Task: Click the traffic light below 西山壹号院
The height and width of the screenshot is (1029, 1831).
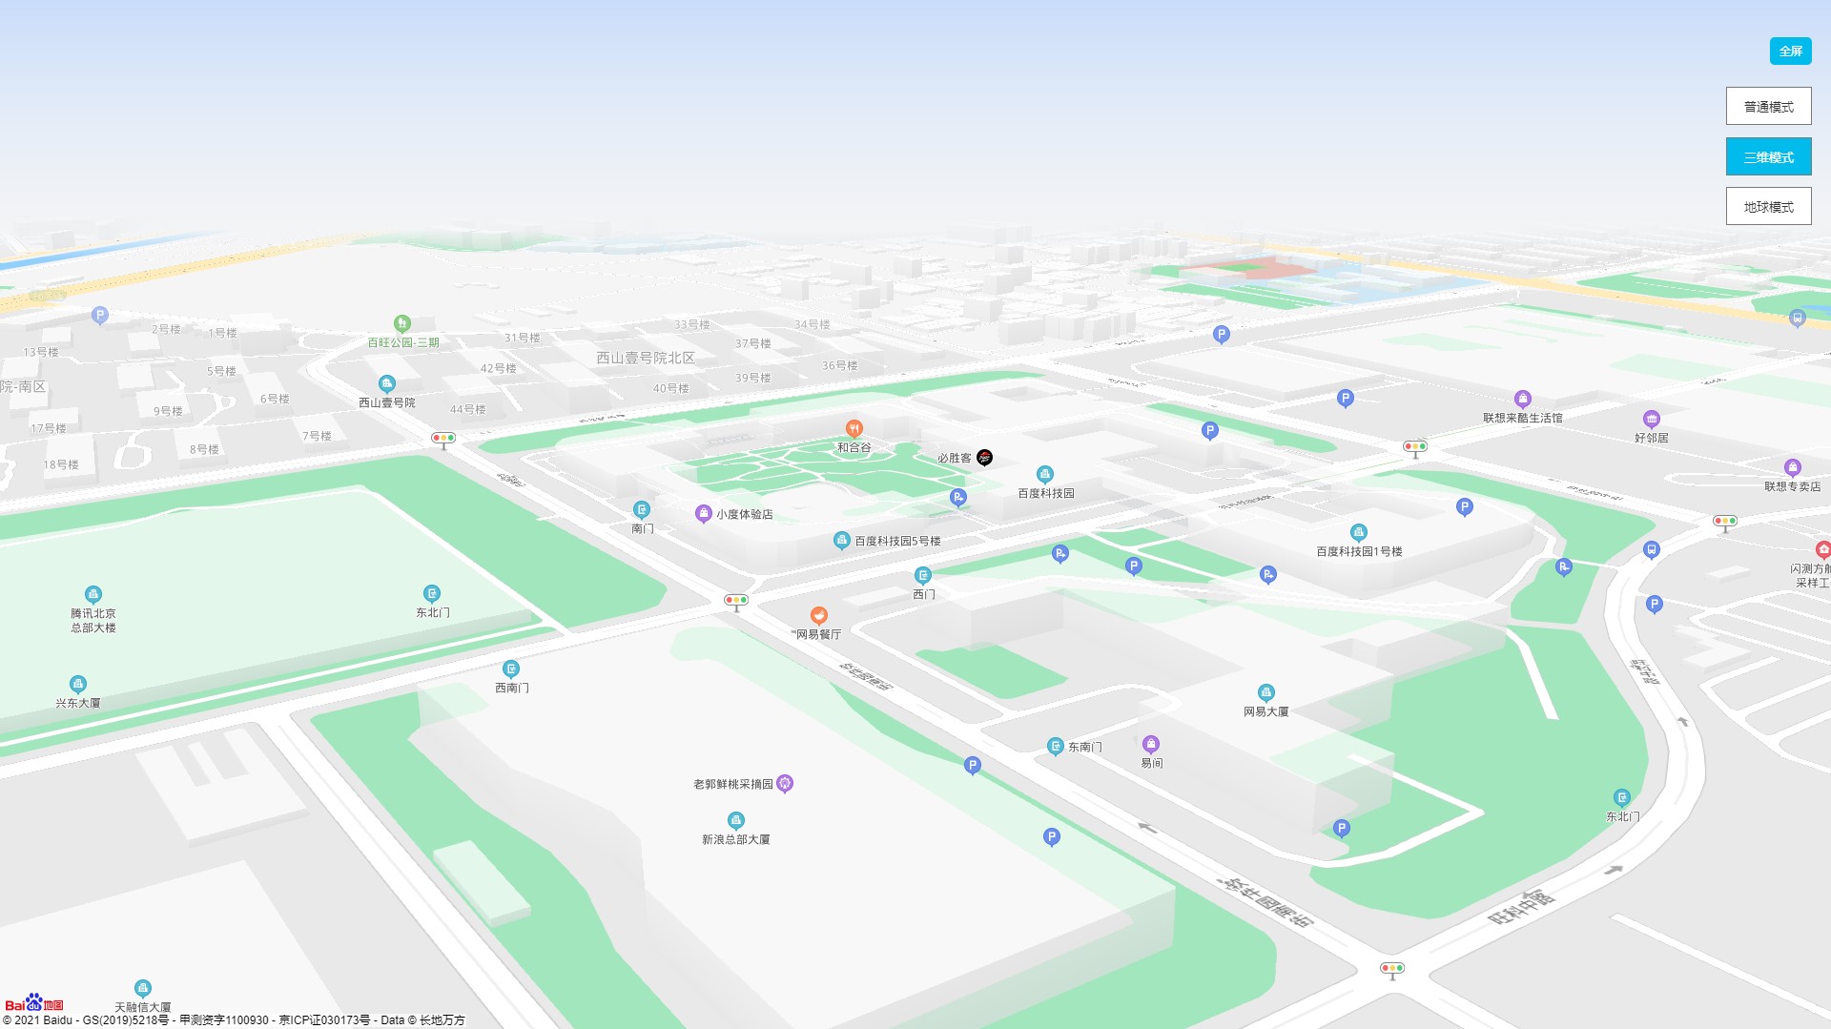Action: [443, 440]
